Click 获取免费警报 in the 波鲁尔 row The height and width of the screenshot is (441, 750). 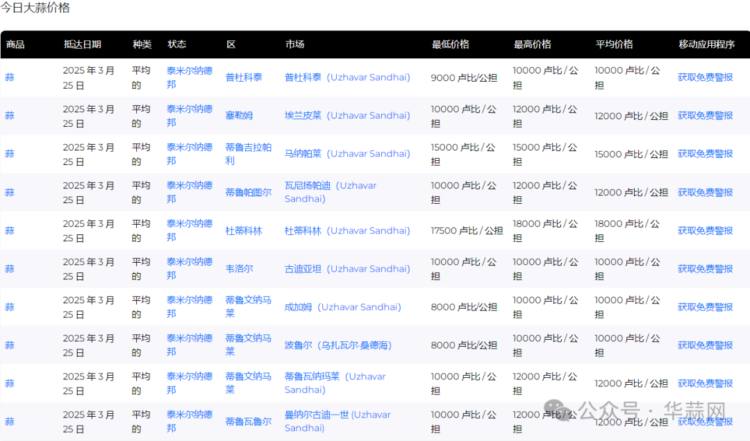pos(705,345)
